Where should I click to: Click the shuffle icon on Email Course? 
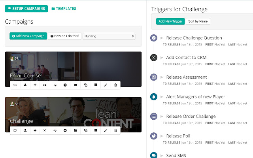[x=45, y=85]
